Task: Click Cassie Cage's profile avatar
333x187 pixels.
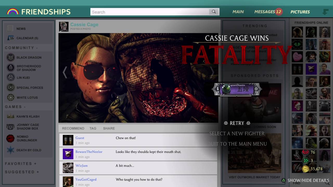Action: [x=64, y=26]
